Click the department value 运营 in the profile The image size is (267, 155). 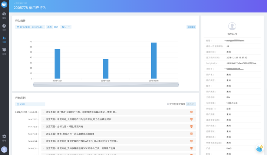(x=228, y=109)
